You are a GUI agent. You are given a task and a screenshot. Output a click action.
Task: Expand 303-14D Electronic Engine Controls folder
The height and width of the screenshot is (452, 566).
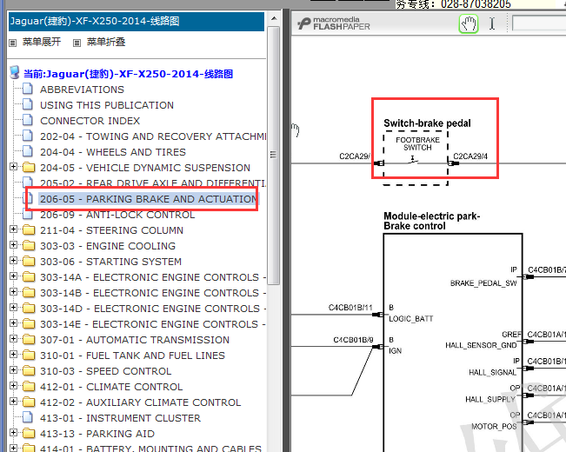pos(13,307)
